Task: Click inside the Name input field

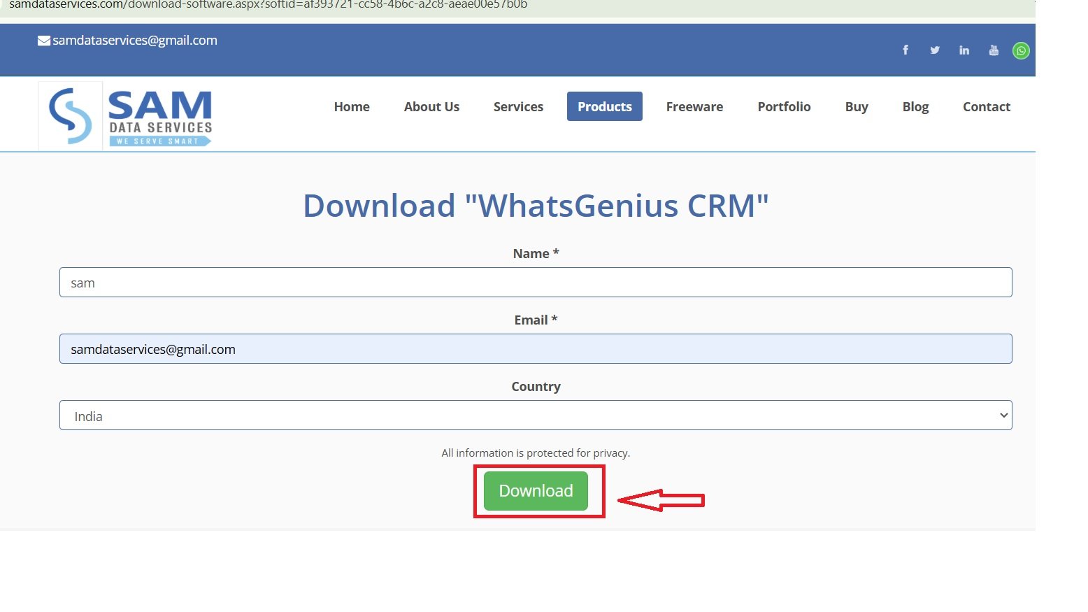Action: click(x=536, y=282)
